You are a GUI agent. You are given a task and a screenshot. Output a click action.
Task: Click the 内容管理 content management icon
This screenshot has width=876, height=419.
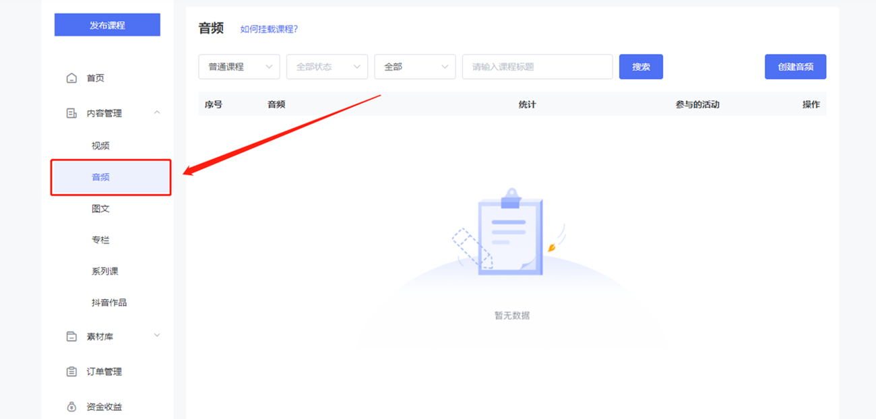tap(71, 113)
